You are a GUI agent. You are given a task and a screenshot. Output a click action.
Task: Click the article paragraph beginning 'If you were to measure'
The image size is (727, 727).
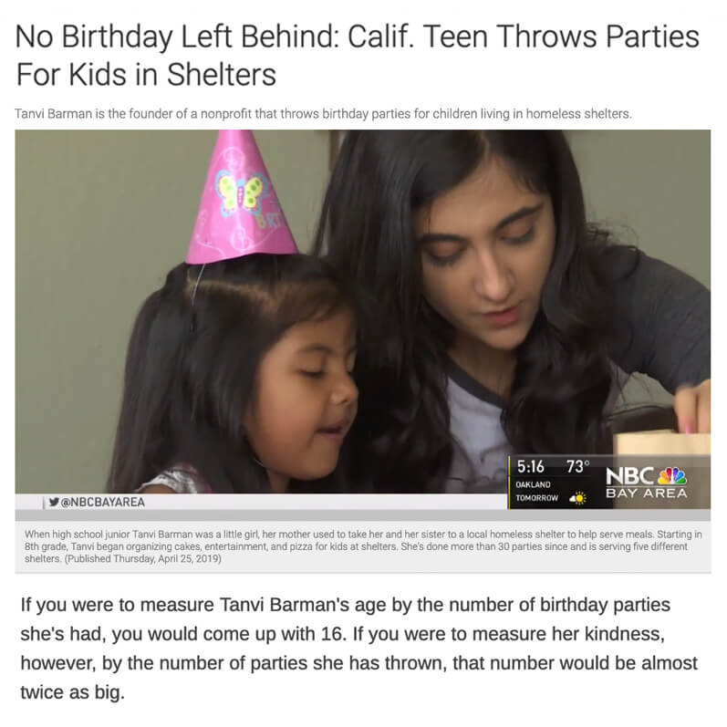coord(358,649)
